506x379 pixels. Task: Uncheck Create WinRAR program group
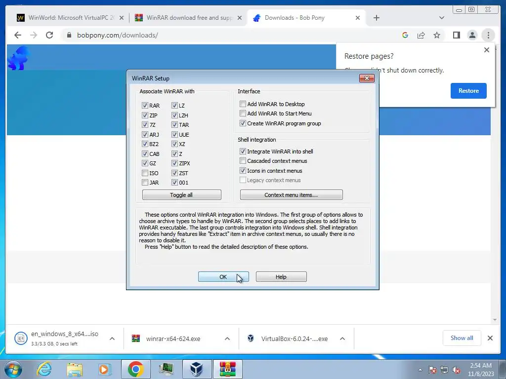(x=243, y=123)
